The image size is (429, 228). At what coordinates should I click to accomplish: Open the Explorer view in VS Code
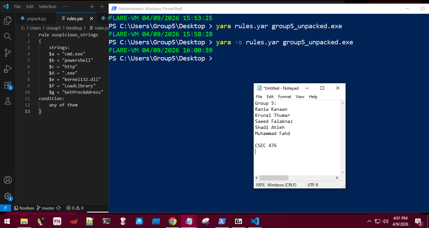click(7, 20)
